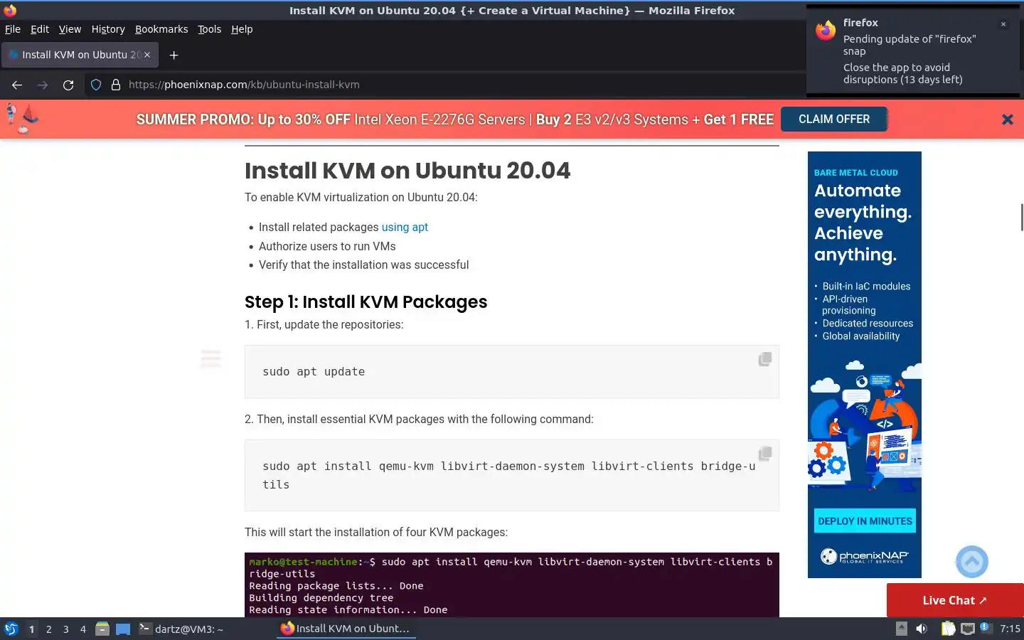Click 'Authorize users to run VMs' bullet
This screenshot has height=640, width=1024.
[327, 246]
